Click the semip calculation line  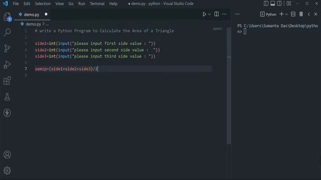67,69
